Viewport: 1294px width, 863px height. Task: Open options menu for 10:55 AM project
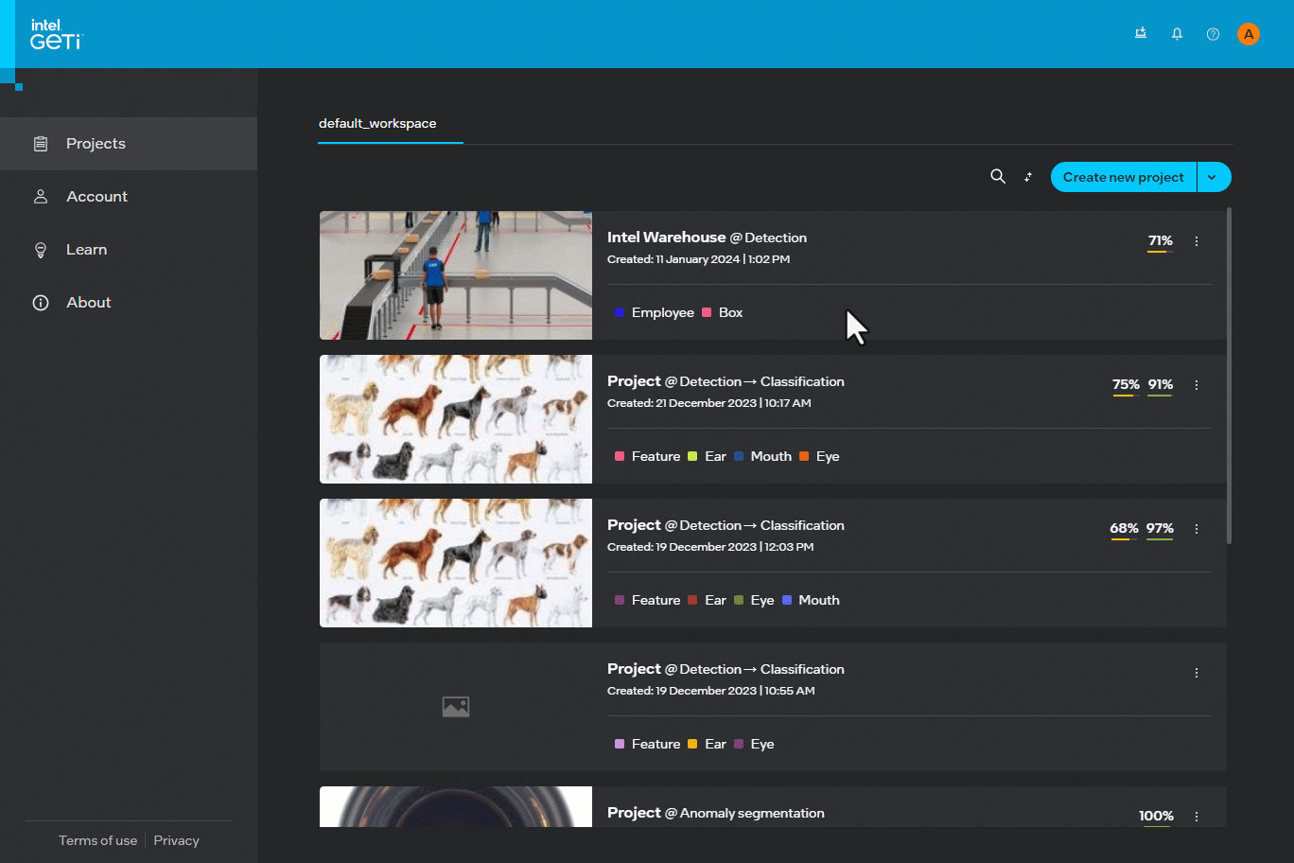(1197, 673)
